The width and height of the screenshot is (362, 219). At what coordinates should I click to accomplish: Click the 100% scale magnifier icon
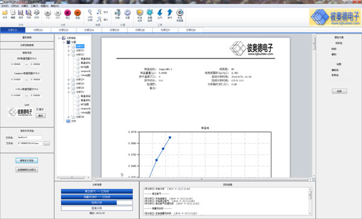click(x=90, y=13)
